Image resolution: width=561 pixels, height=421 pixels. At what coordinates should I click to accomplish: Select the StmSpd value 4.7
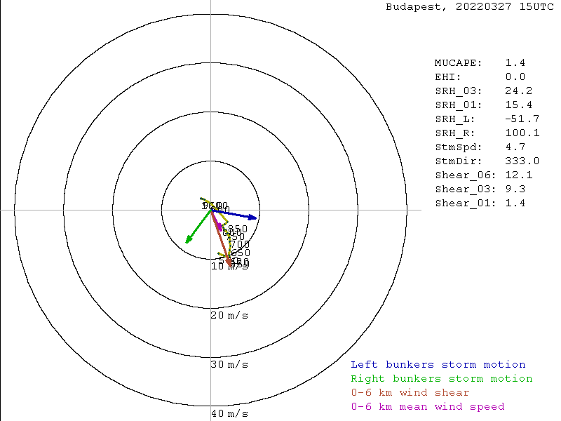click(x=515, y=147)
